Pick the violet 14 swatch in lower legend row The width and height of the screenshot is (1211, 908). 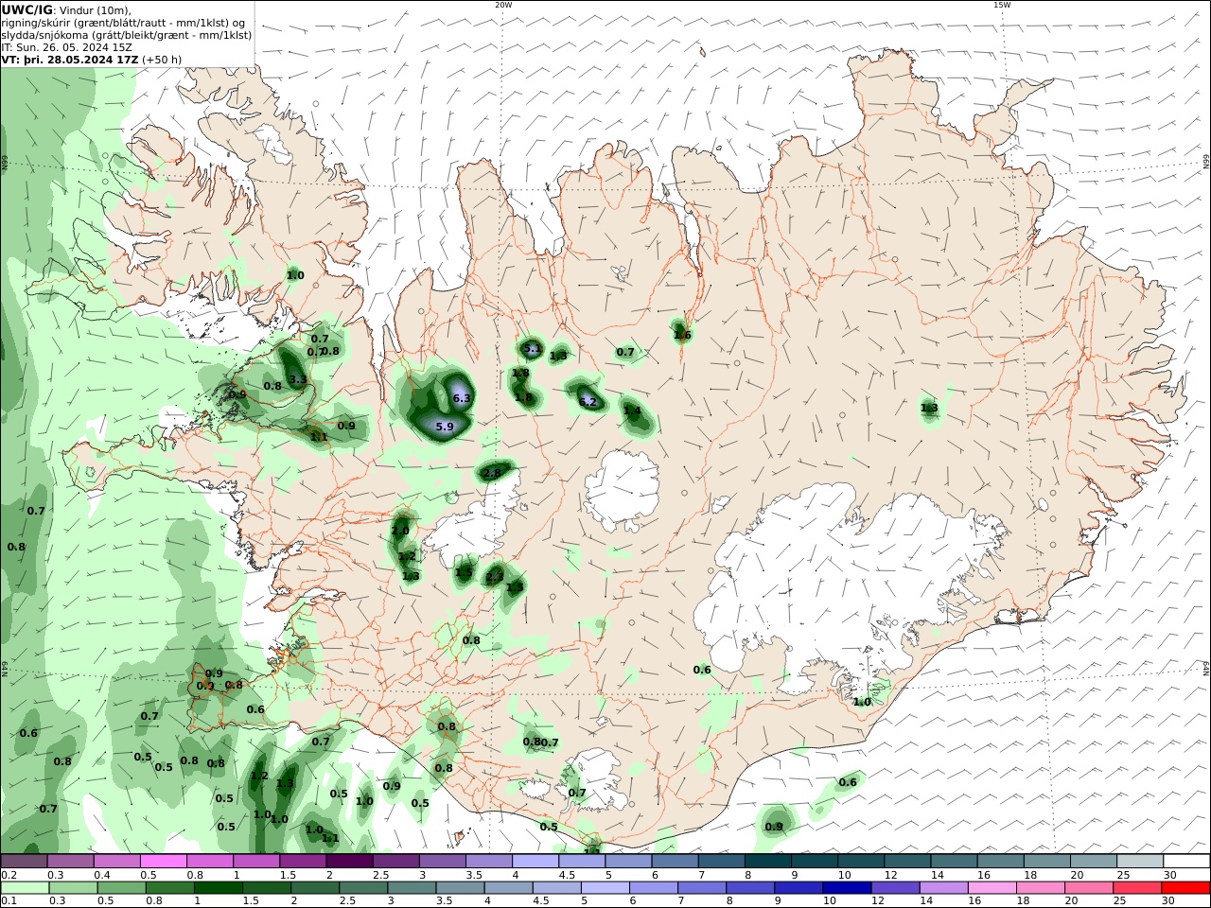[x=945, y=888]
